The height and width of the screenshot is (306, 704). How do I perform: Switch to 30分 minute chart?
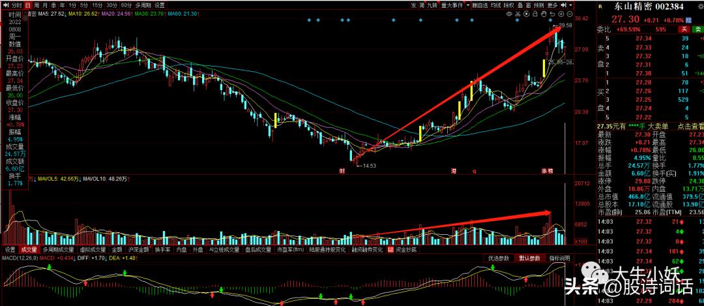[x=111, y=5]
